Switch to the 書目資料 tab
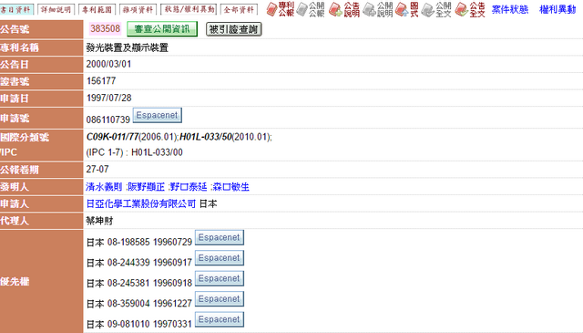Image resolution: width=583 pixels, height=333 pixels. [x=16, y=10]
